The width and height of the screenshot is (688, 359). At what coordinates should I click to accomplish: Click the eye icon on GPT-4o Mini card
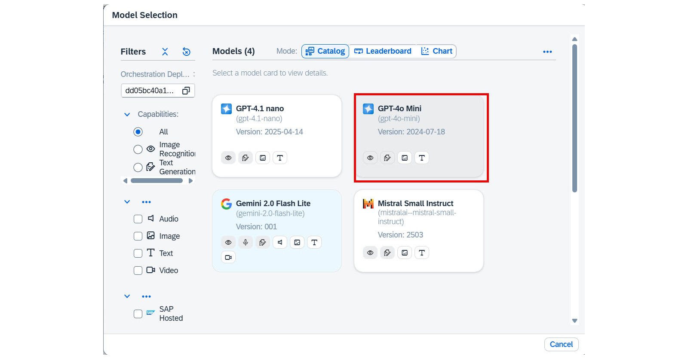pyautogui.click(x=370, y=158)
